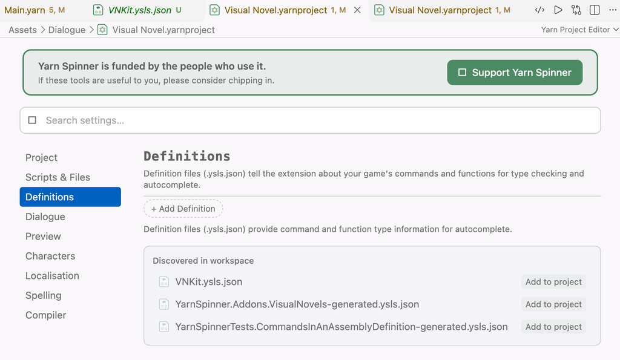The width and height of the screenshot is (620, 360).
Task: Add YarnSpinnerTests.CommandsInAnAssemblyDefinition-generated.ysls.json to project
Action: [x=553, y=327]
